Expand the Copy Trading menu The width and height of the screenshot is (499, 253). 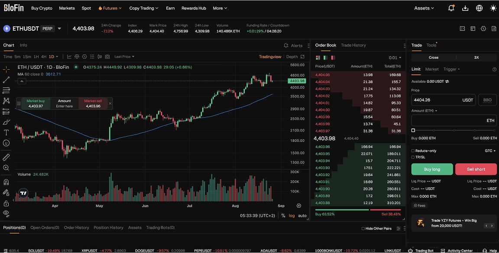tap(144, 8)
